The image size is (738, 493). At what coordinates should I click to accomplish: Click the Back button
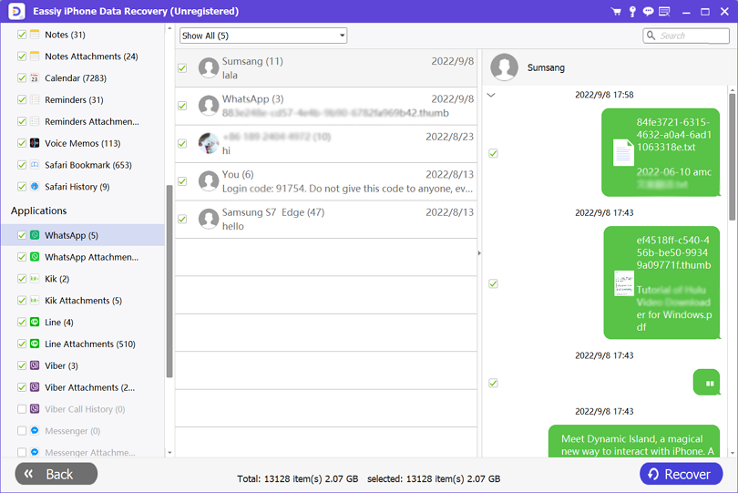tap(56, 473)
